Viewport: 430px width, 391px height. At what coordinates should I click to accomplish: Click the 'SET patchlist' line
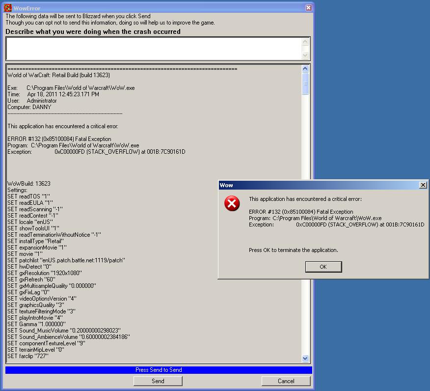pyautogui.click(x=66, y=260)
